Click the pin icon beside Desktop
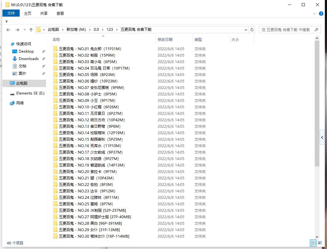The width and height of the screenshot is (327, 249). pos(43,51)
